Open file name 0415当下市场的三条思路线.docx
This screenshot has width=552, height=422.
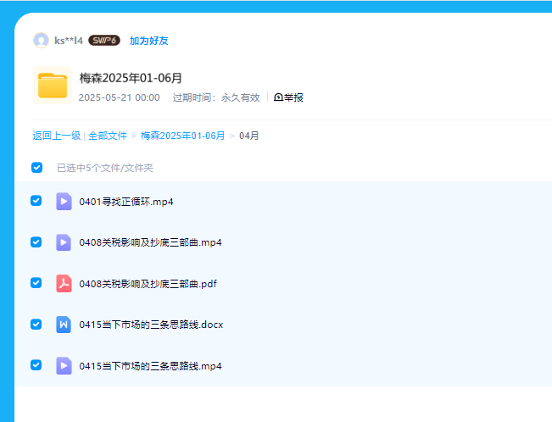(x=151, y=325)
